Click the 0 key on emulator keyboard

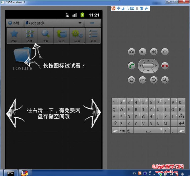[181, 102]
